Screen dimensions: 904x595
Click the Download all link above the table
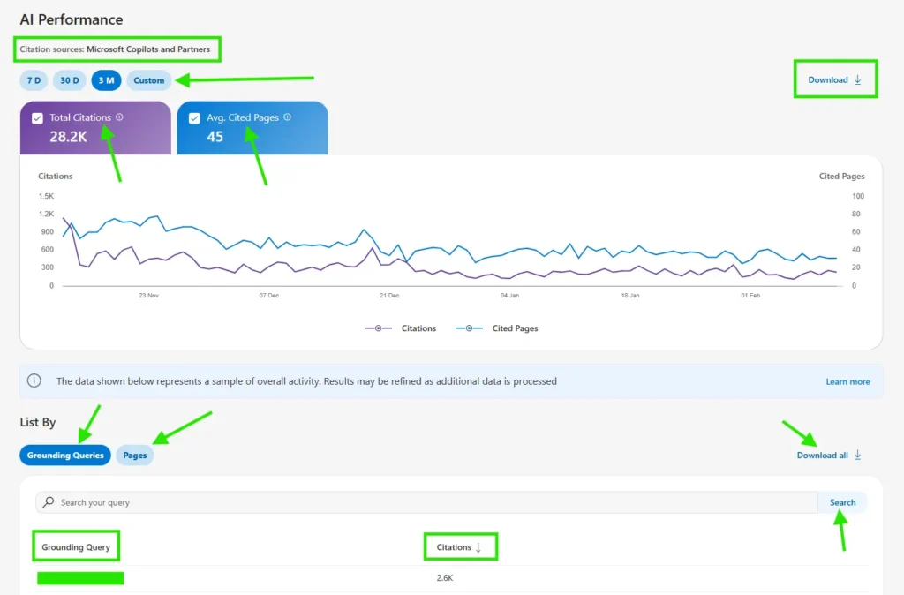(823, 455)
